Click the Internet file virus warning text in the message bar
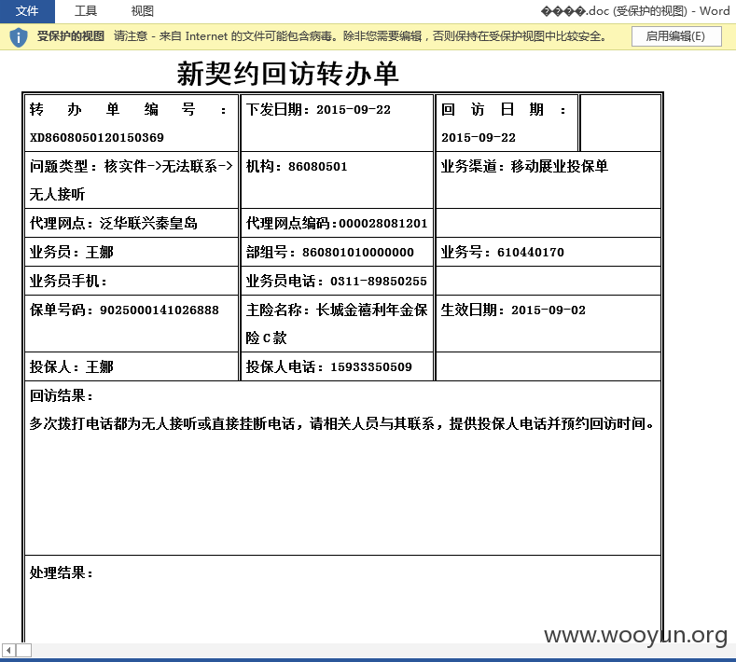This screenshot has height=662, width=736. pyautogui.click(x=360, y=36)
